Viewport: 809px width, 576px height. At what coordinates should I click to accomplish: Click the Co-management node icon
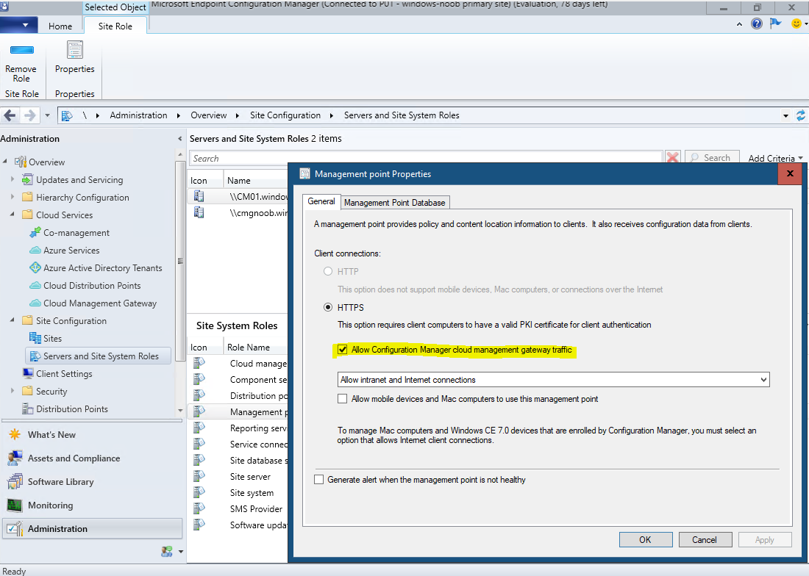[35, 232]
